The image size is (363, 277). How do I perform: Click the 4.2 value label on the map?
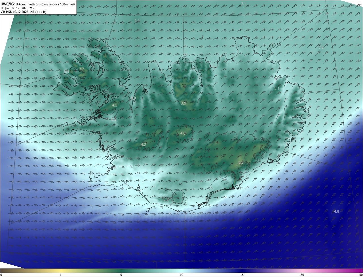143,144
